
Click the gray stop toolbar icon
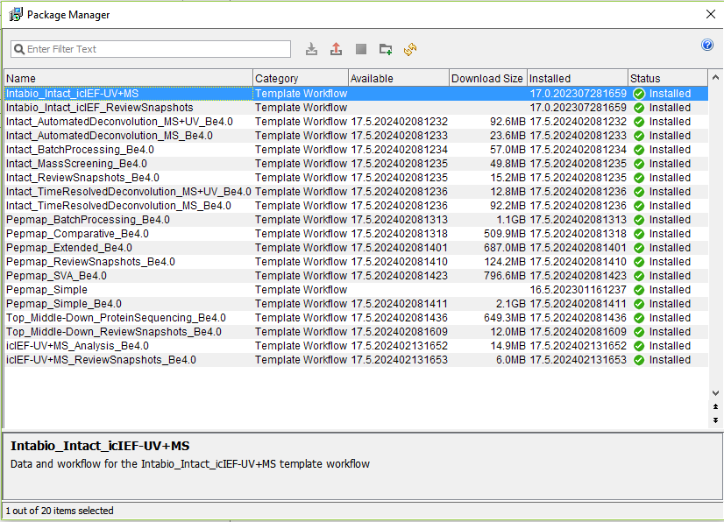[x=361, y=49]
